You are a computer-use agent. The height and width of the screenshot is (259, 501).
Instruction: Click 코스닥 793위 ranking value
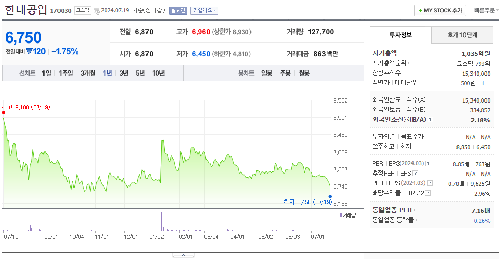pyautogui.click(x=474, y=63)
